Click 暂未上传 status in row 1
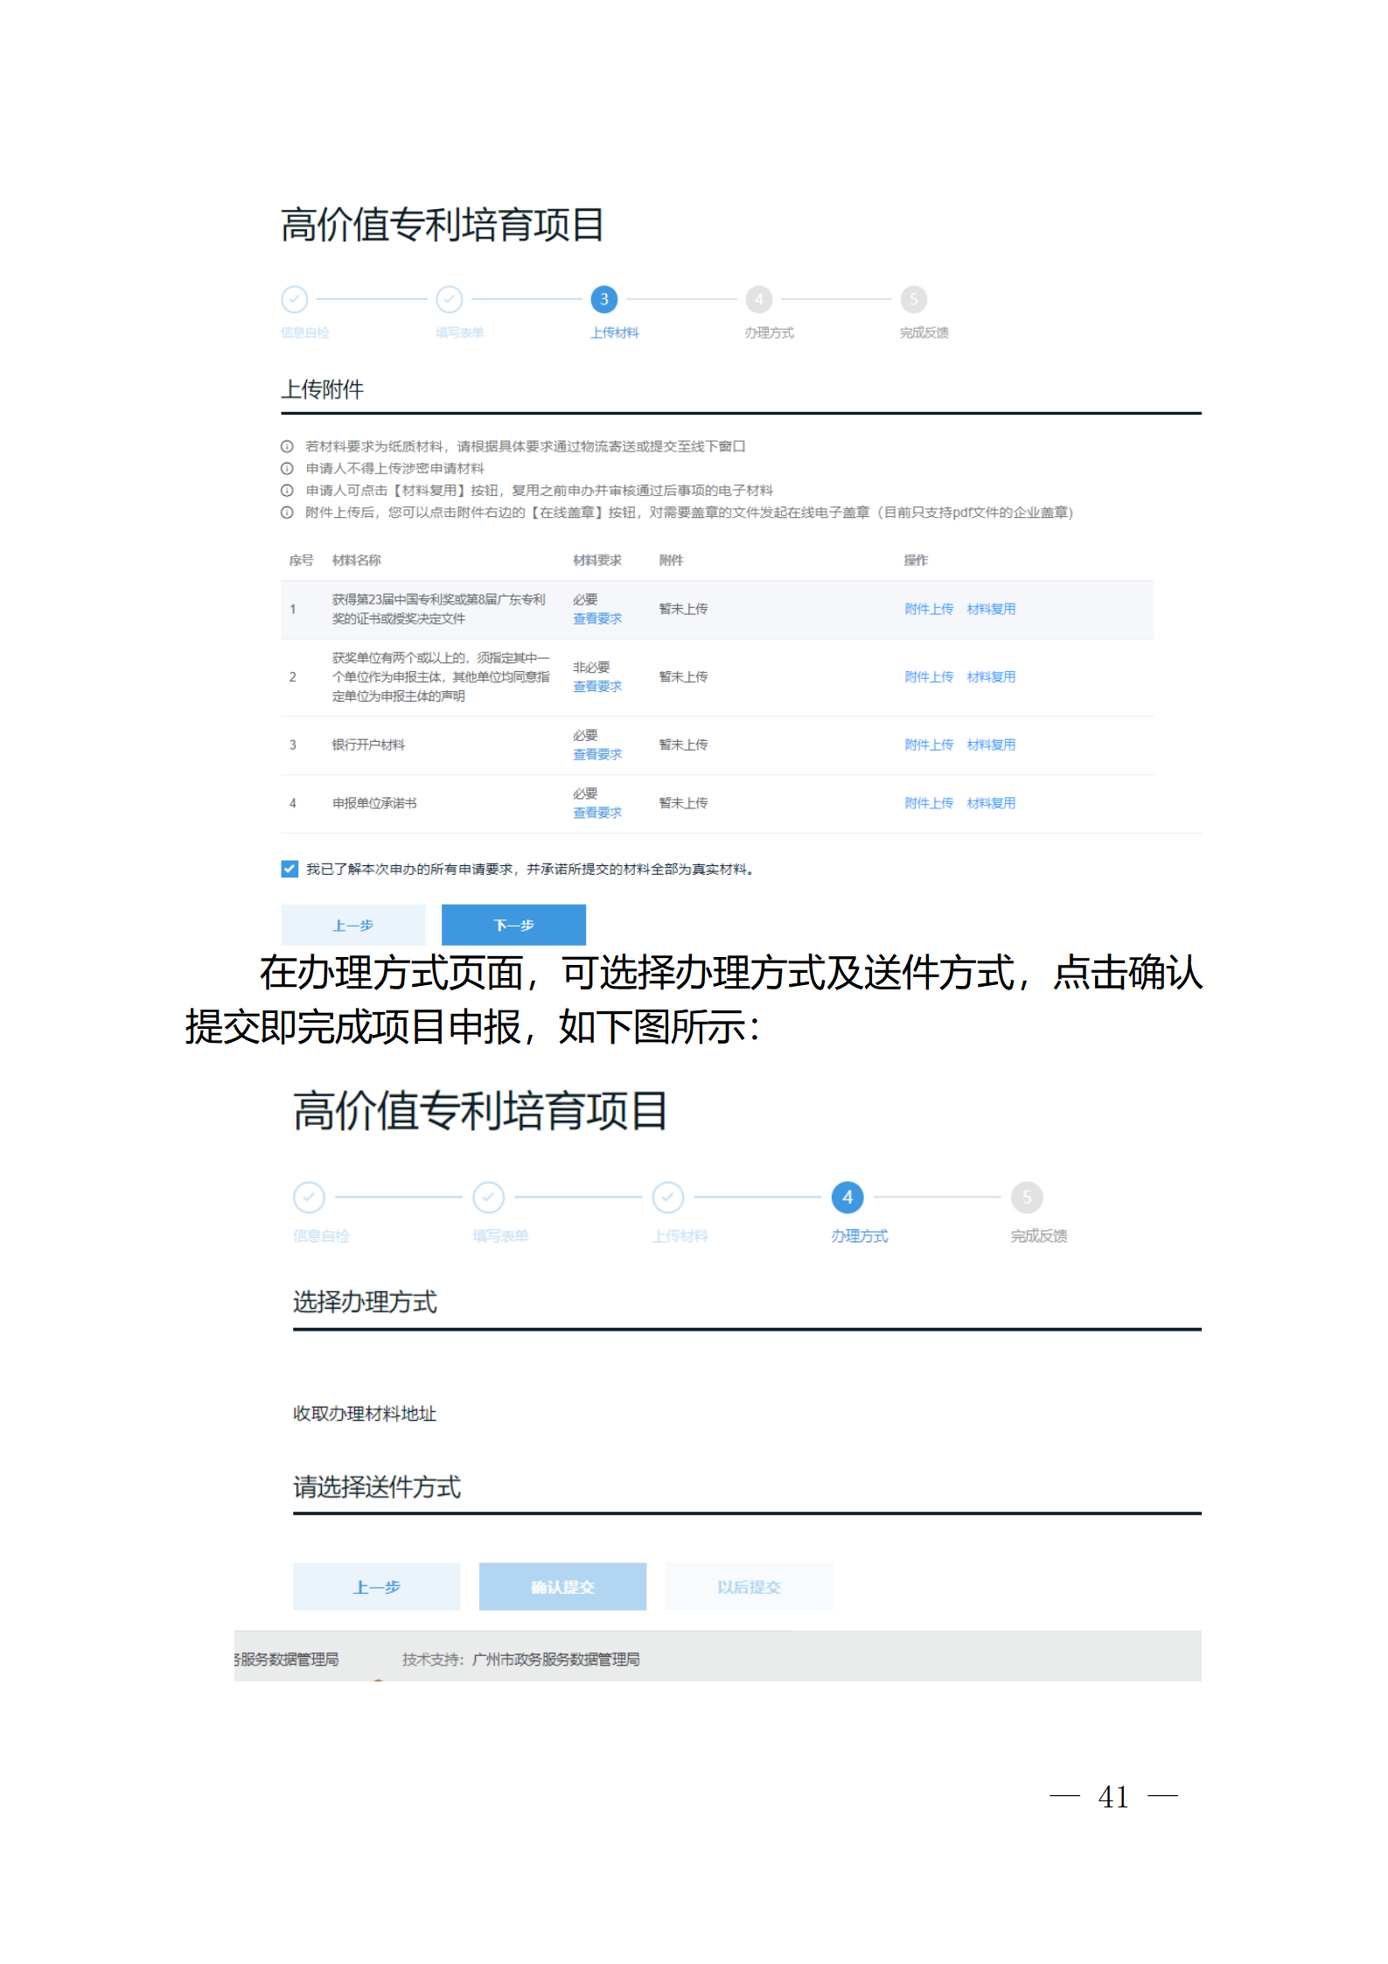 point(683,609)
